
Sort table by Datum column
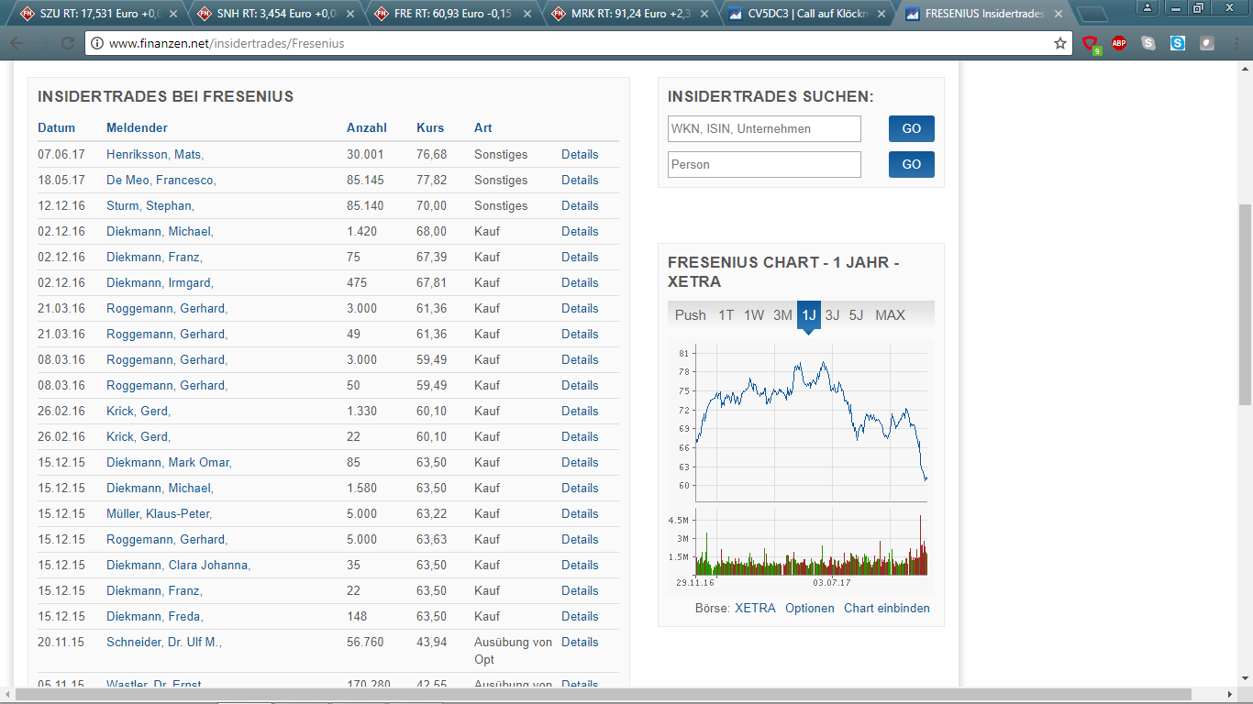(x=56, y=128)
